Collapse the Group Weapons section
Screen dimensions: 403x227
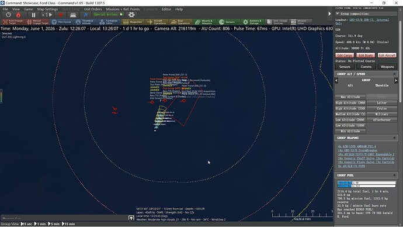(394, 138)
